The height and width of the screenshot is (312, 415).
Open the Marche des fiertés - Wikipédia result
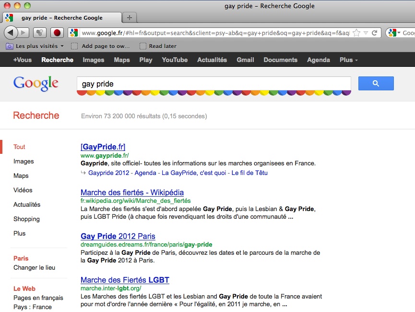(132, 193)
